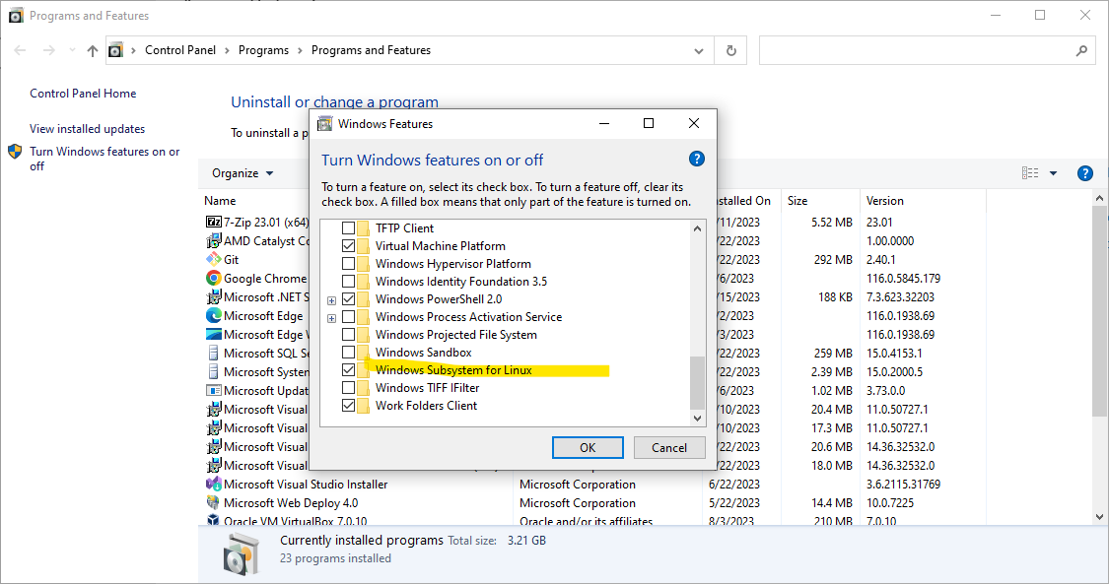Screen dimensions: 1109x584
Task: Expand Windows Process Activation Service node
Action: 331,318
